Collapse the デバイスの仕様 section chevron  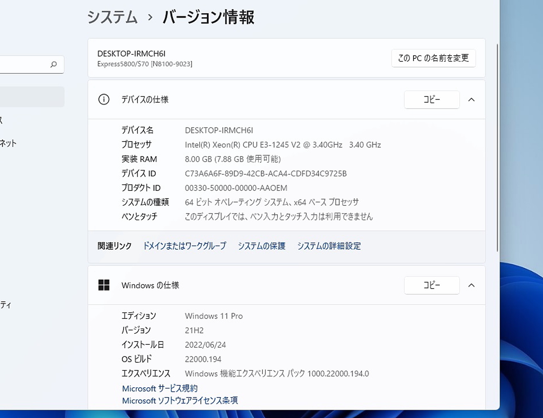click(x=471, y=100)
